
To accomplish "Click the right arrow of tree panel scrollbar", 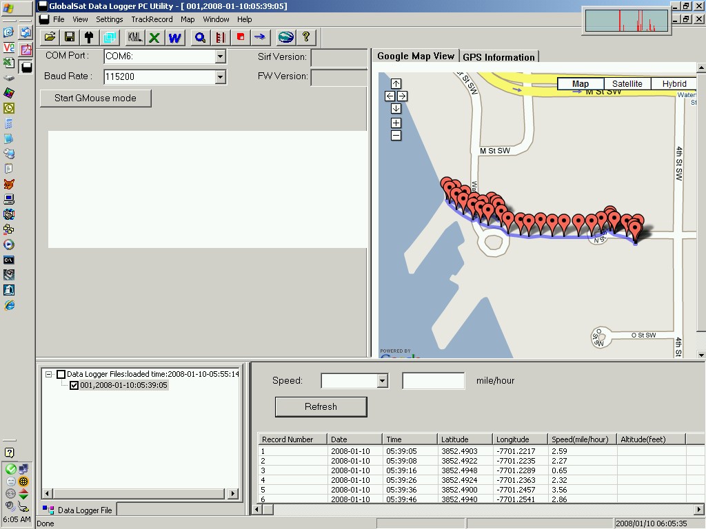I will [x=233, y=493].
